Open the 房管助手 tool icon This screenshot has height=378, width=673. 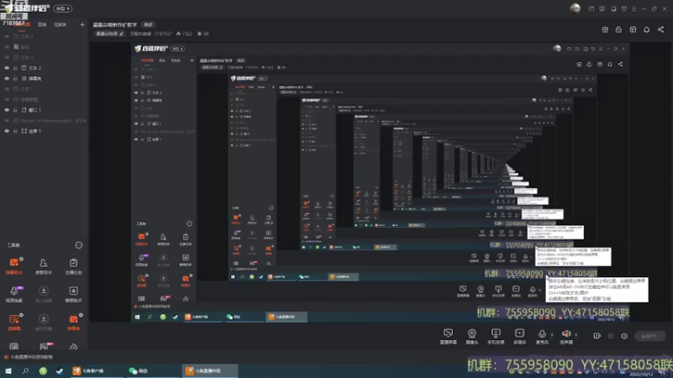(44, 265)
